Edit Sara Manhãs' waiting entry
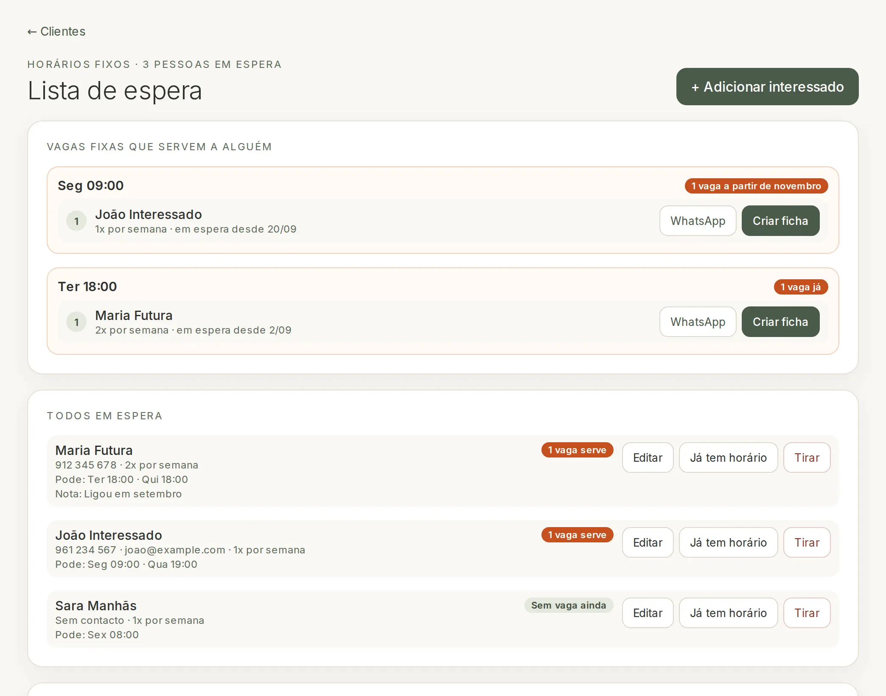 click(648, 613)
